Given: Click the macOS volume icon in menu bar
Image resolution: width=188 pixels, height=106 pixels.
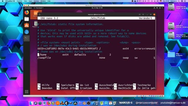Looking at the screenshot, I should [158, 1].
